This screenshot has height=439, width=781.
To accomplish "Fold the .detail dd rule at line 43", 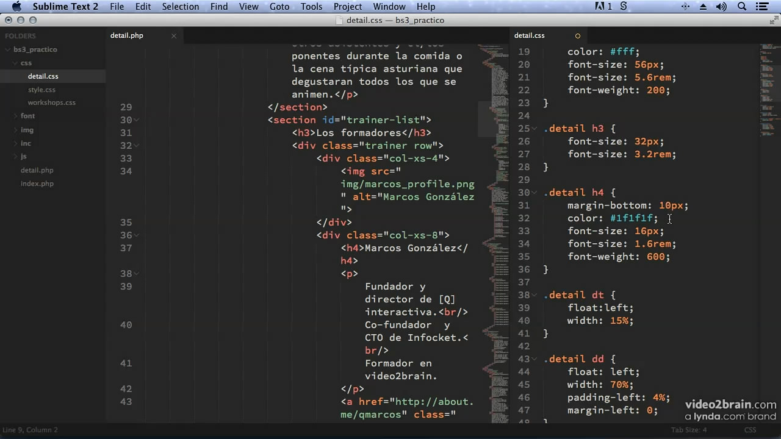I will click(535, 359).
